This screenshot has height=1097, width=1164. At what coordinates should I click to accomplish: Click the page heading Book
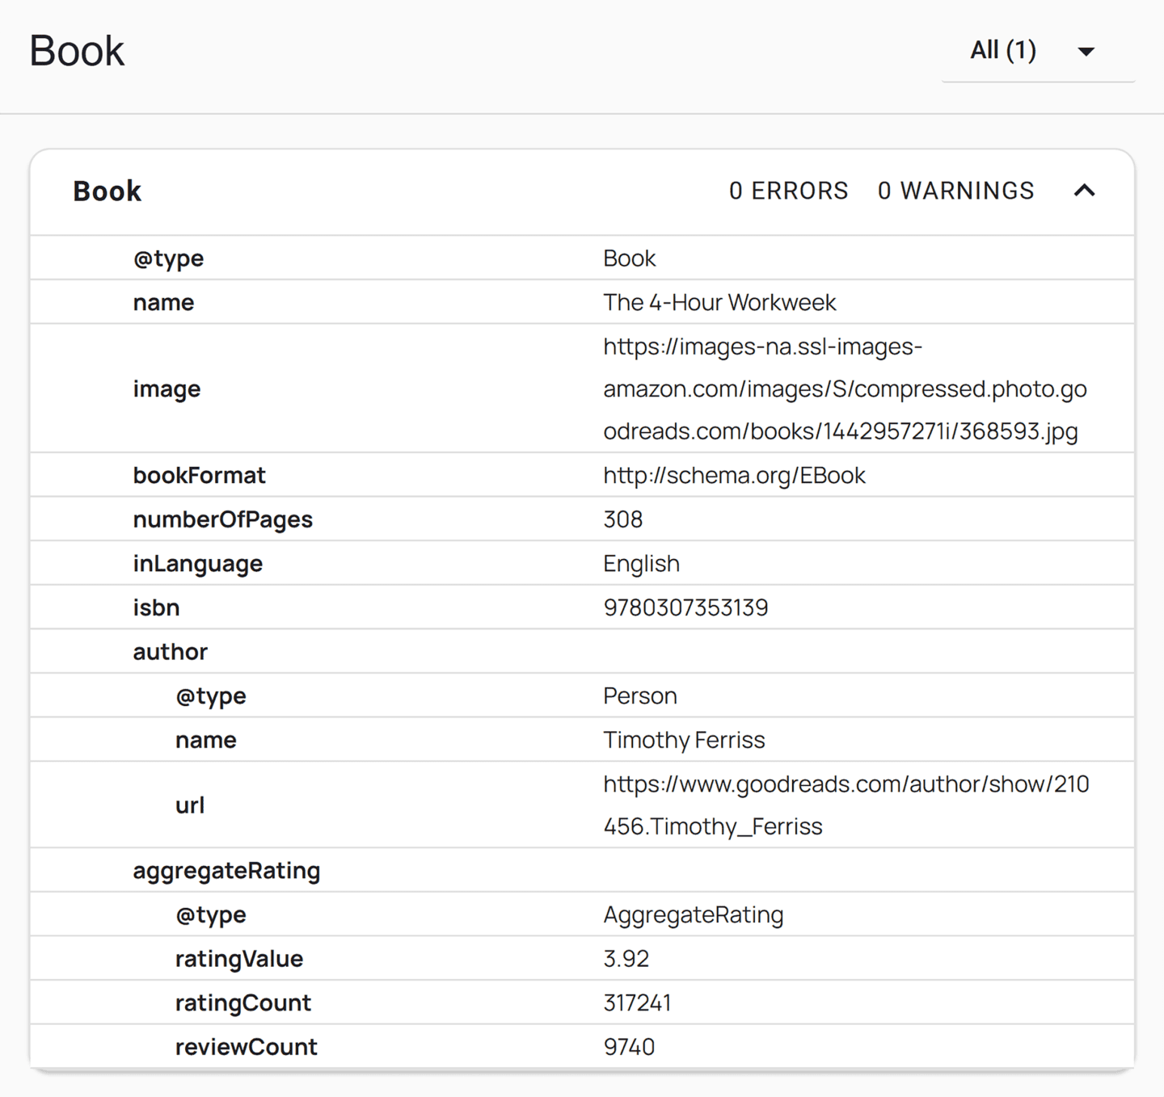tap(77, 51)
